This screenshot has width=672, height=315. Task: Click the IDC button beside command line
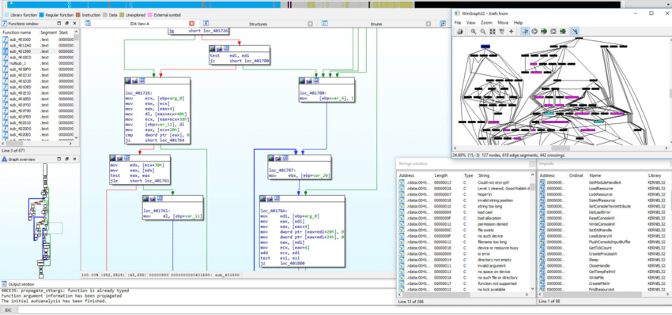coord(8,309)
